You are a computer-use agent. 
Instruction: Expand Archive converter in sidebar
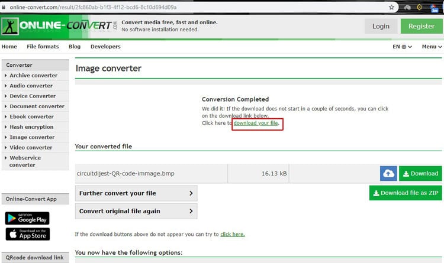33,76
